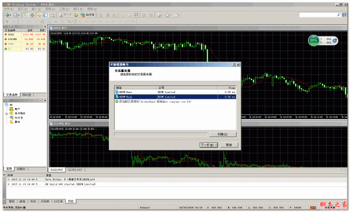
Task: Select the Demo server row in dialog
Action: click(x=175, y=92)
